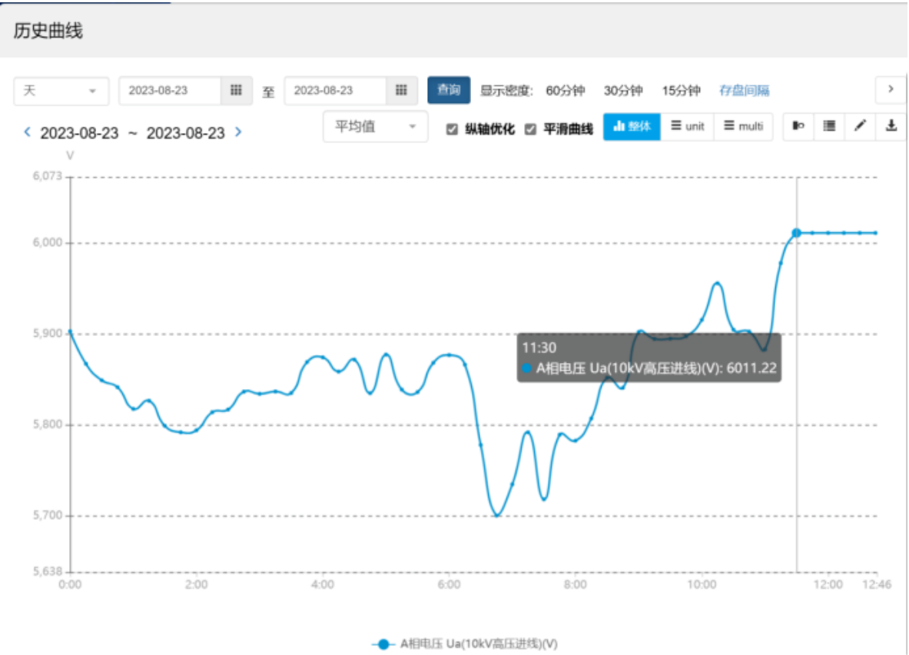Expand the 平均值 aggregation dropdown
Viewport: 909px width, 655px height.
pos(375,127)
